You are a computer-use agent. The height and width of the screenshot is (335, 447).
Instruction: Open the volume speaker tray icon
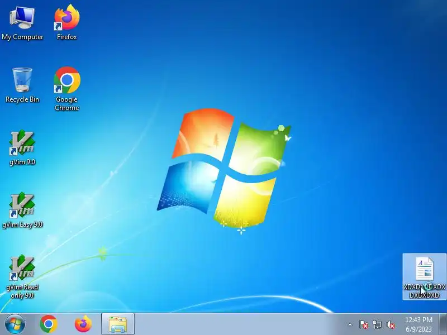pos(391,324)
